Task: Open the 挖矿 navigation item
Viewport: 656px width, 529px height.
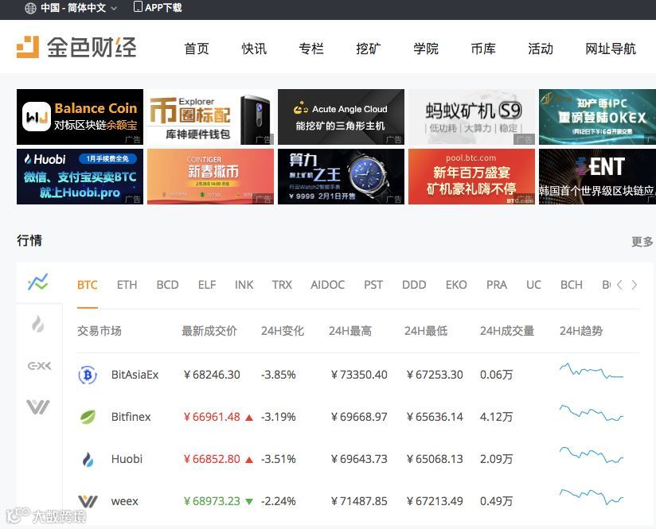Action: [x=369, y=49]
